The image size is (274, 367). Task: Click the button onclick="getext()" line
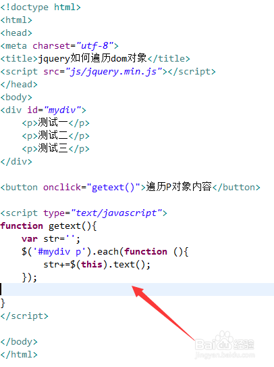pyautogui.click(x=130, y=188)
